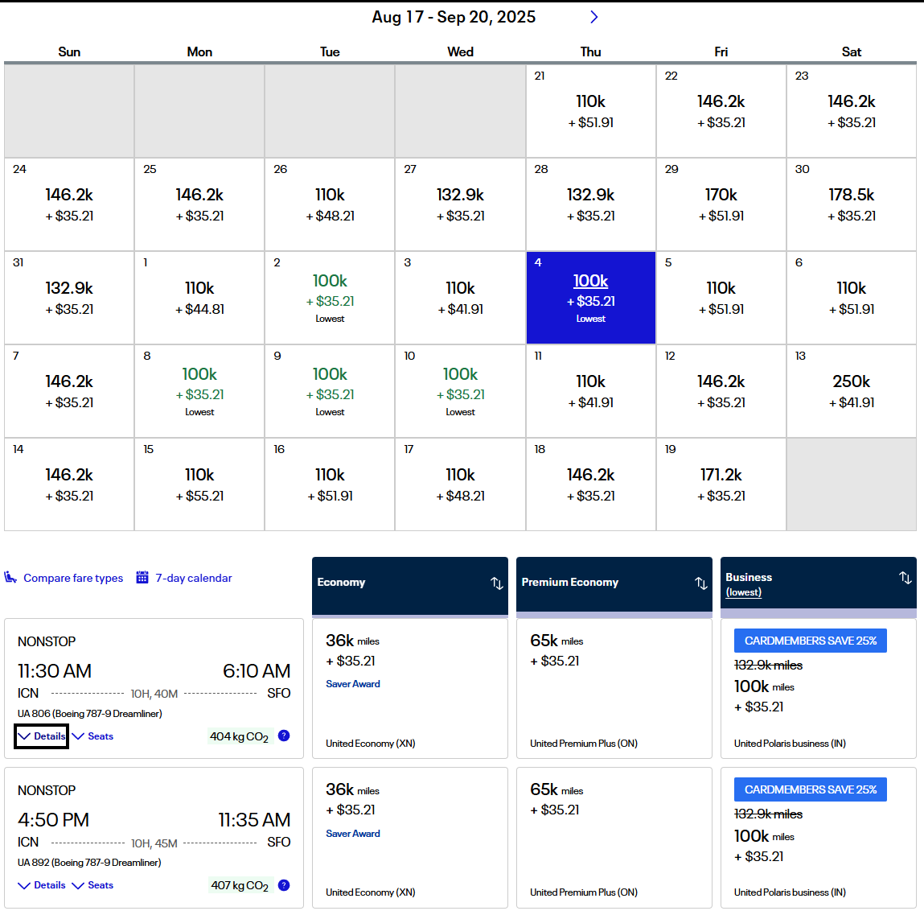Image resolution: width=924 pixels, height=915 pixels.
Task: Select September 19 with 171.2k miles
Action: [x=721, y=484]
